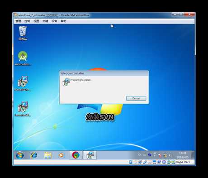Open the 控制 menu in VirtualBox
The width and height of the screenshot is (208, 178).
click(27, 21)
